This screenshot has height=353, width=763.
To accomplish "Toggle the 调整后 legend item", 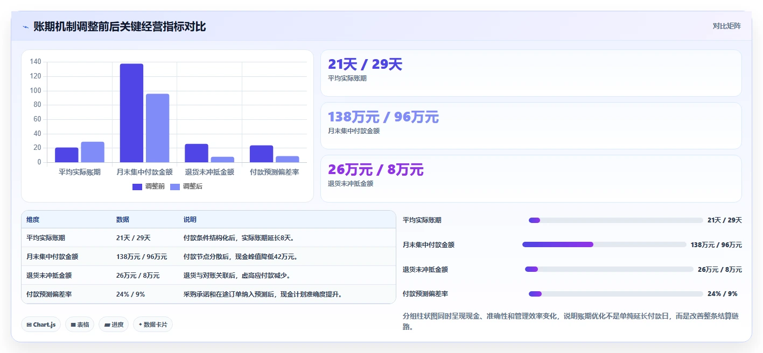I will [186, 186].
